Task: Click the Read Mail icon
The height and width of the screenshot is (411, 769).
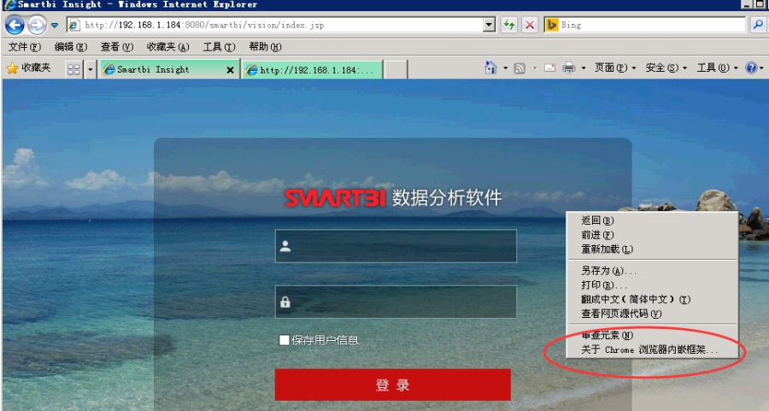Action: tap(549, 68)
